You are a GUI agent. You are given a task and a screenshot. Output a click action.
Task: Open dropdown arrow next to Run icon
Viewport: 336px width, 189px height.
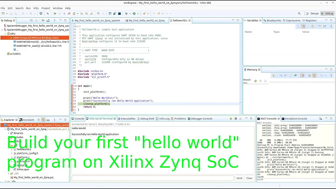[x=138, y=14]
